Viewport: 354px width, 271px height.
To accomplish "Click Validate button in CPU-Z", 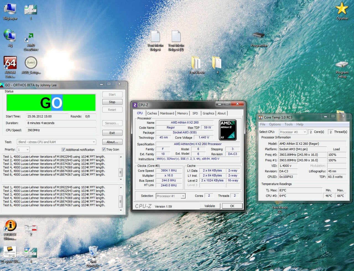I will pos(210,206).
